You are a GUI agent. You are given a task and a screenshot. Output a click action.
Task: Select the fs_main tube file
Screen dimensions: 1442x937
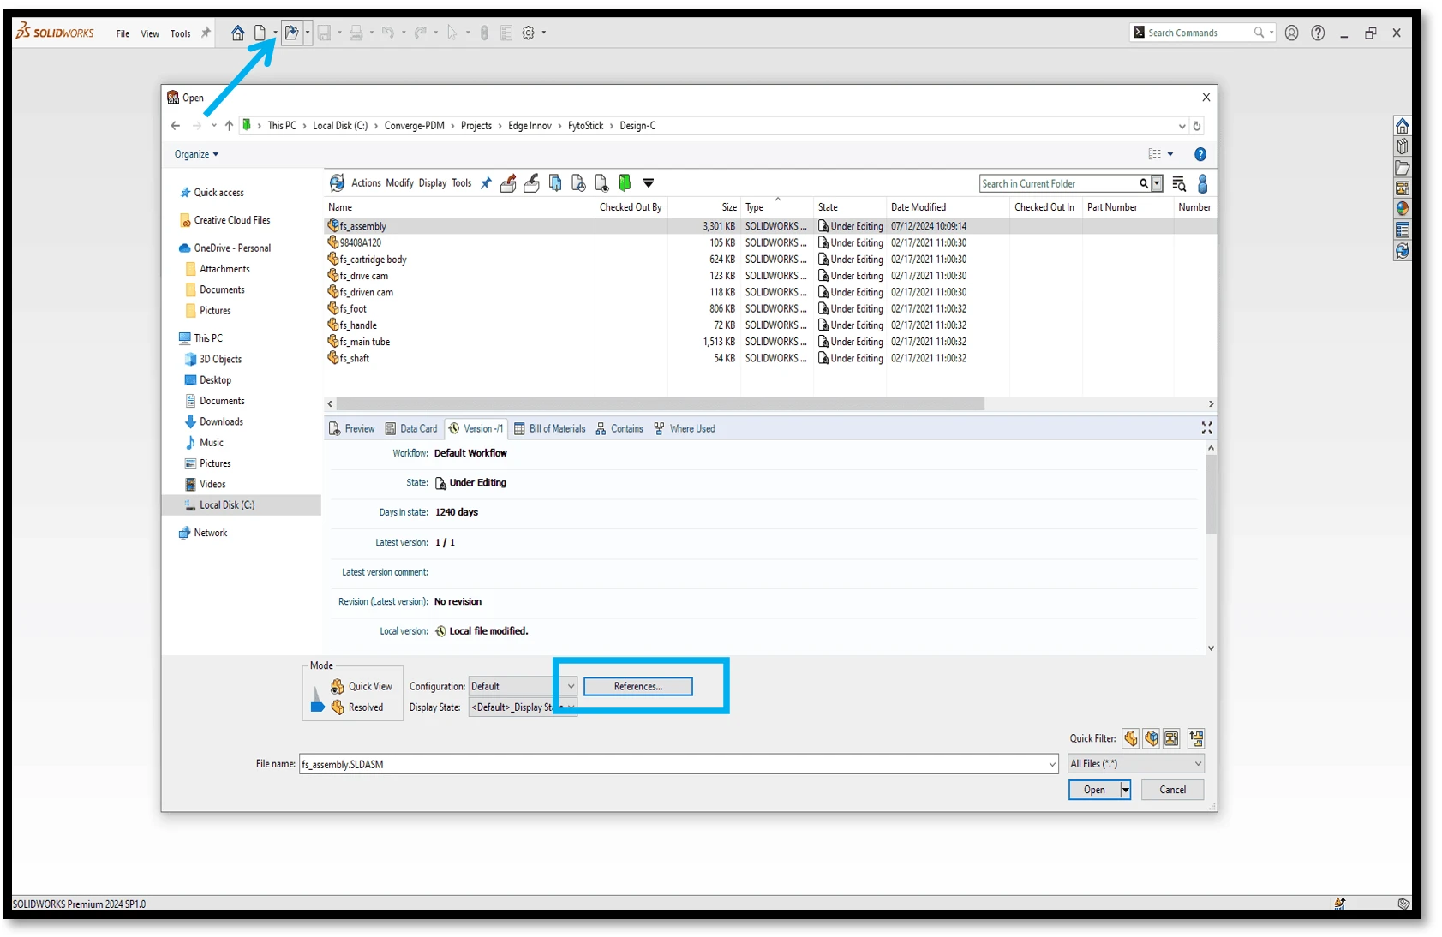pyautogui.click(x=364, y=342)
